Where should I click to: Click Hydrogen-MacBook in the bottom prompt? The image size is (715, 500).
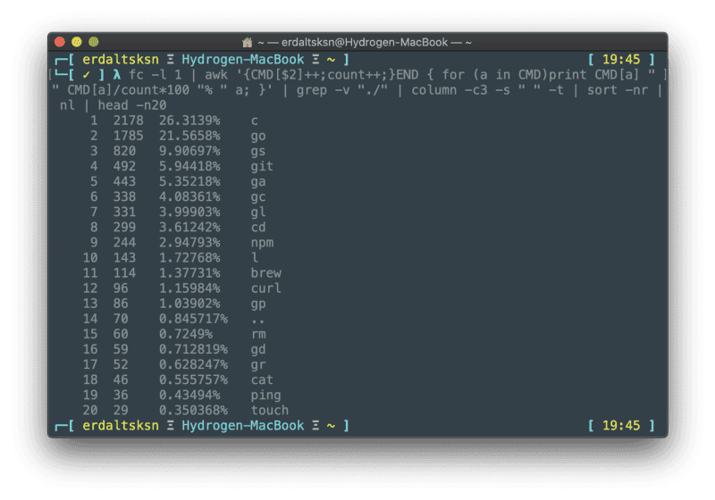[242, 426]
